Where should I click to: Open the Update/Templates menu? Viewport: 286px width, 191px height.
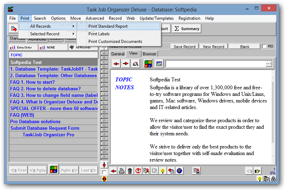pos(157,18)
